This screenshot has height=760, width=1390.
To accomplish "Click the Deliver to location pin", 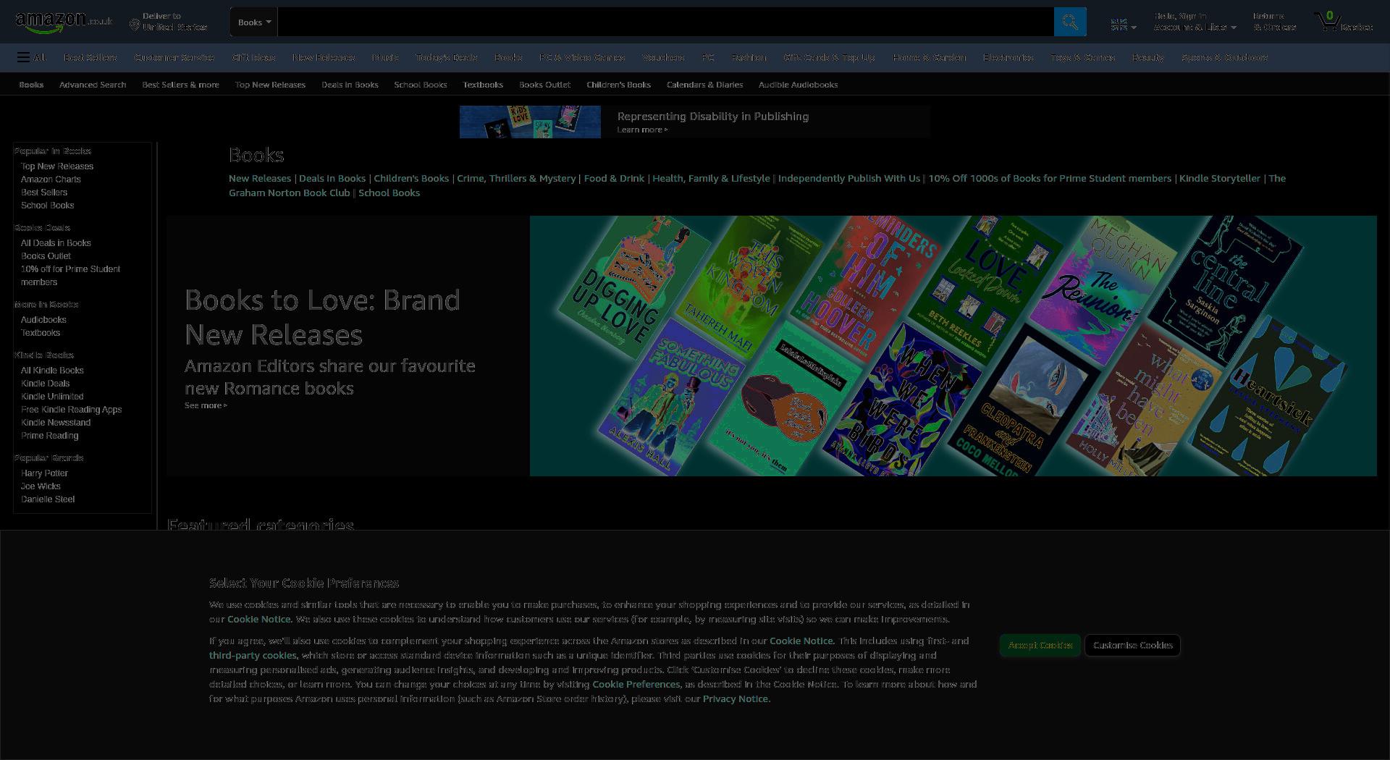I will click(x=134, y=25).
